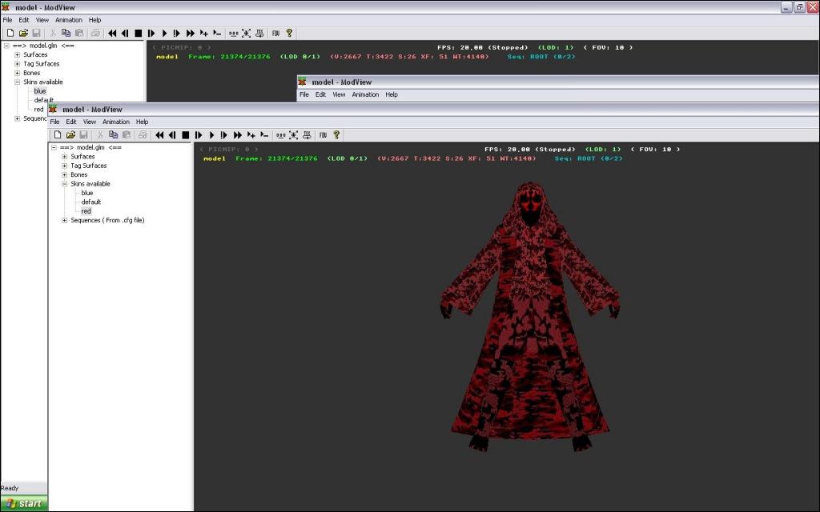The height and width of the screenshot is (512, 820).
Task: Open a model with front window's folder icon
Action: click(x=70, y=135)
